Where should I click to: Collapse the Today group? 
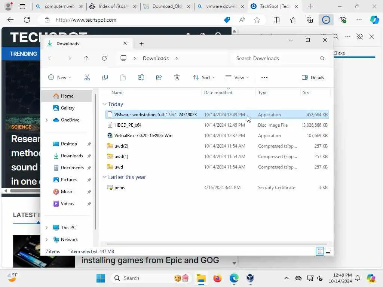(104, 104)
